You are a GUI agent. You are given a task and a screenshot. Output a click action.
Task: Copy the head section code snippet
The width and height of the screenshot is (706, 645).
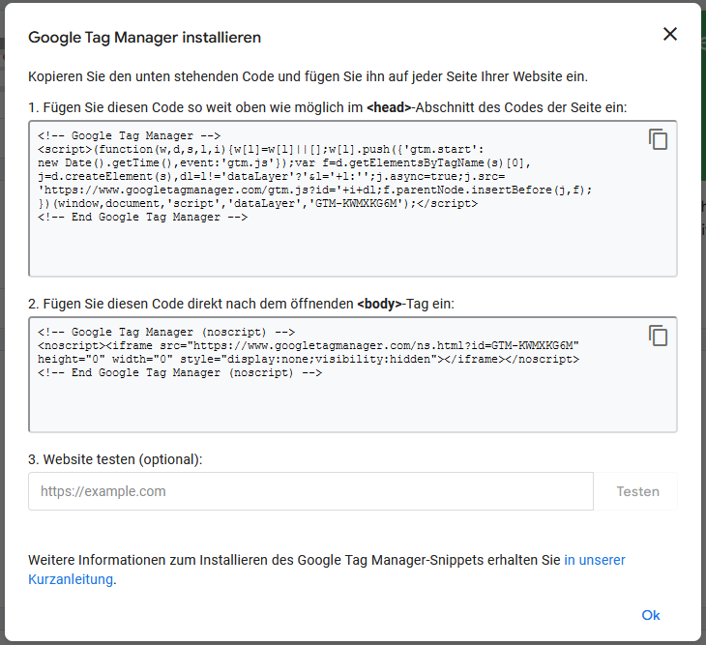658,139
